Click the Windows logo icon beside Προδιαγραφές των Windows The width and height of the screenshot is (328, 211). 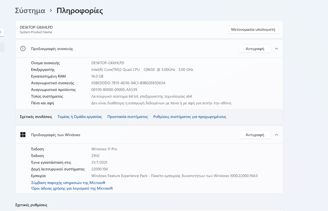(23, 135)
